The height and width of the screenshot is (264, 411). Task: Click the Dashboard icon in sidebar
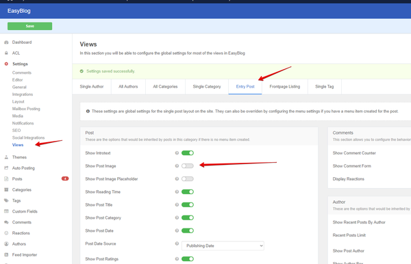point(6,42)
